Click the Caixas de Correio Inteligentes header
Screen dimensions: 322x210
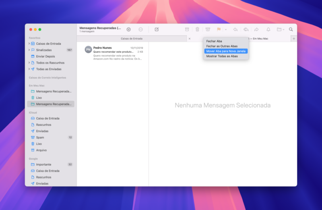[47, 77]
